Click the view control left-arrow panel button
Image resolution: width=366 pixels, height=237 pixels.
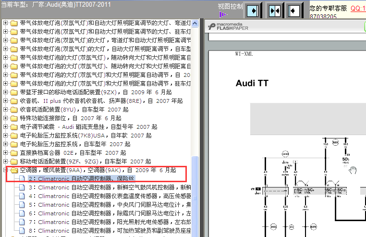pos(293,11)
